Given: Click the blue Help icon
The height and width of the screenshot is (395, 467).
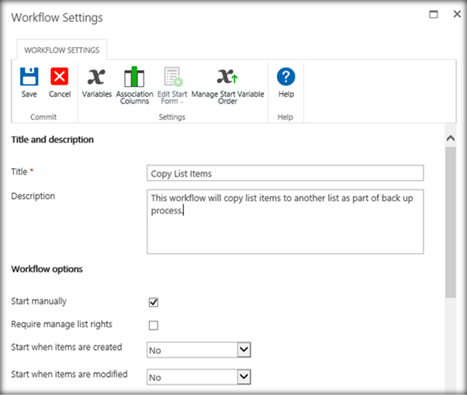Looking at the screenshot, I should 286,77.
